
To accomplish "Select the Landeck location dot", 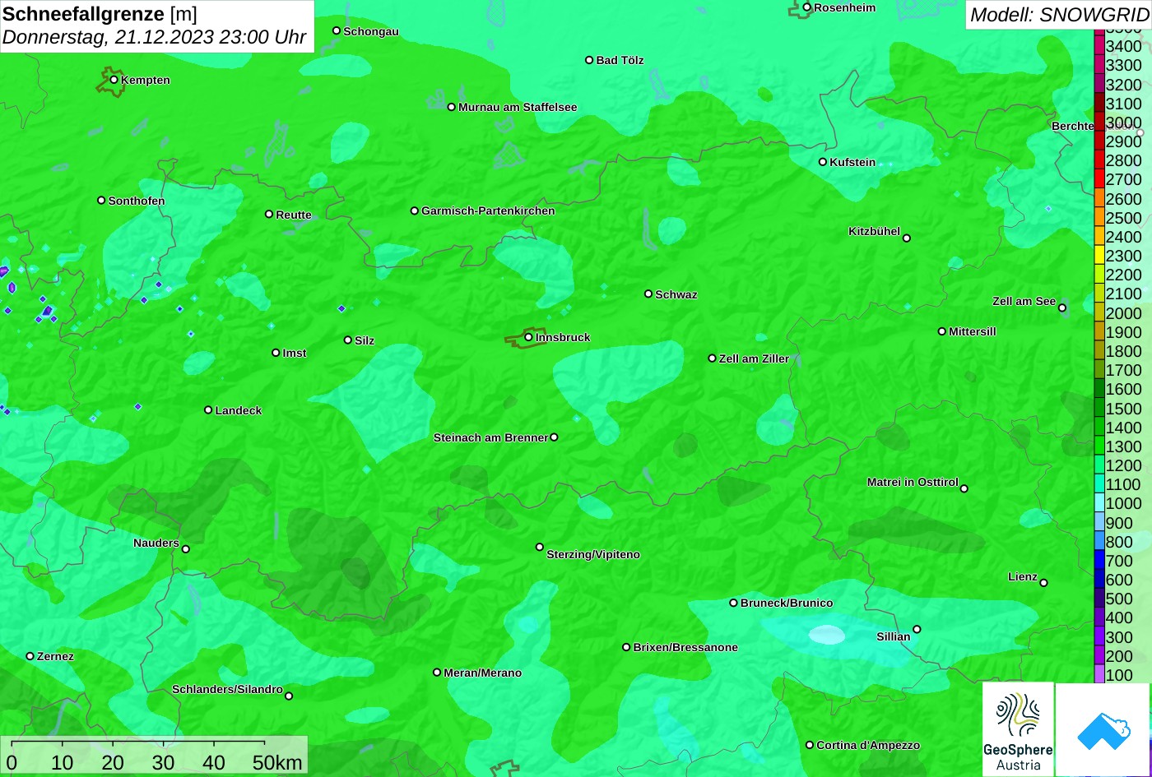I will pyautogui.click(x=208, y=409).
